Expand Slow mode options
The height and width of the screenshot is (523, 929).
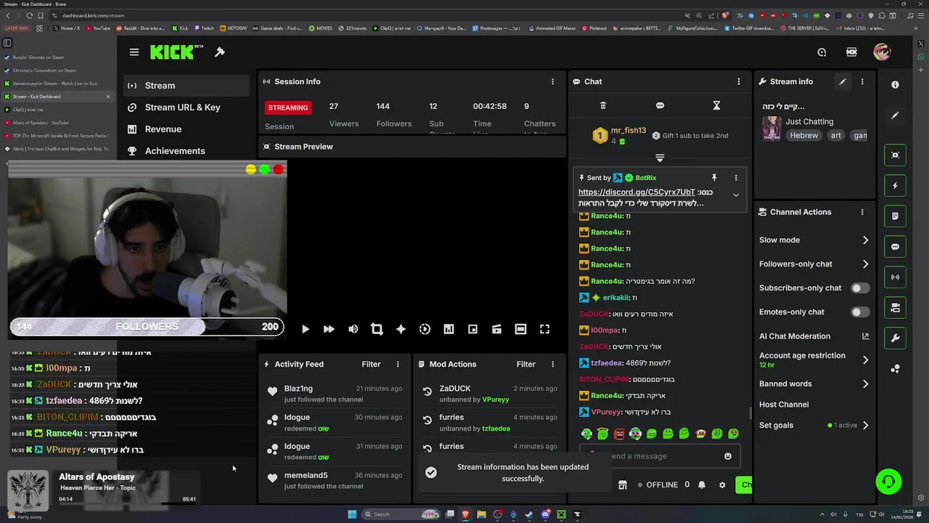pyautogui.click(x=865, y=240)
